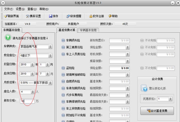The height and width of the screenshot is (122, 180).
Task: Click 新车价格 input field
Action: coord(27,101)
